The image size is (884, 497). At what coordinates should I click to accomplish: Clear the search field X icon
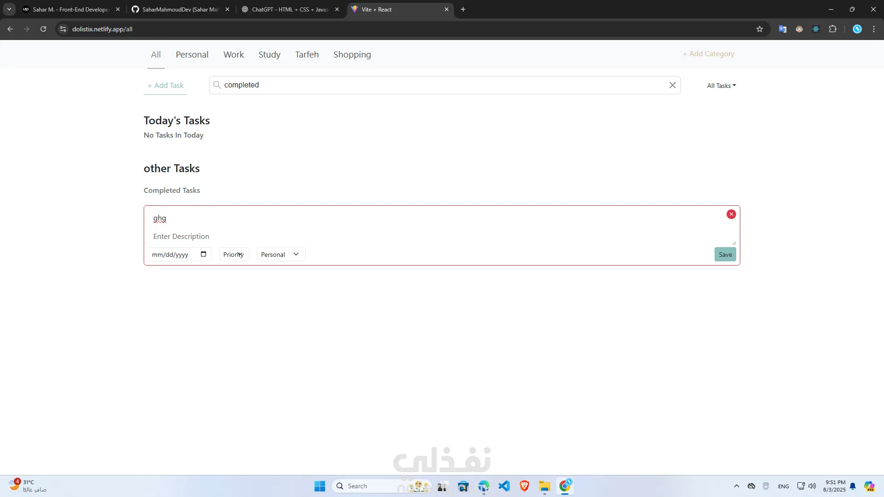(672, 85)
